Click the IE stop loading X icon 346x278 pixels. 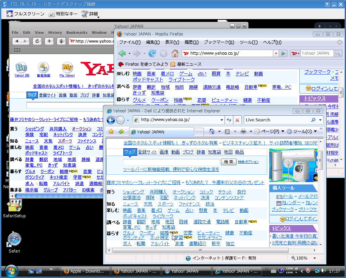237,120
